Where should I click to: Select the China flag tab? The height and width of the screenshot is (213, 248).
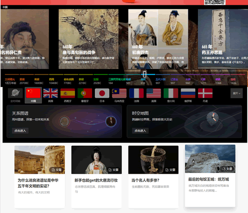[x=33, y=95]
